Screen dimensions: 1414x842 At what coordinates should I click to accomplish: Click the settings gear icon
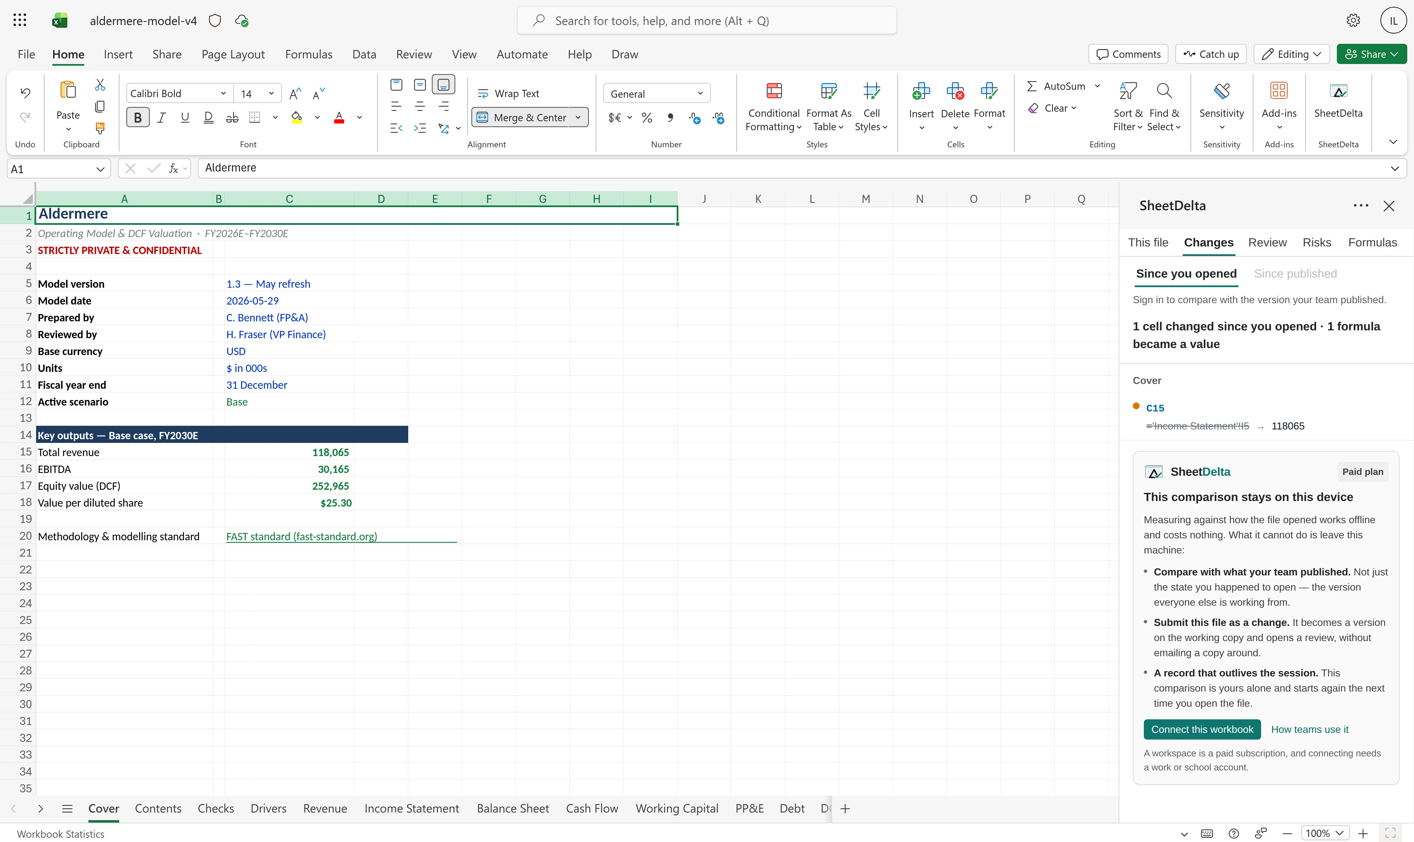1353,20
